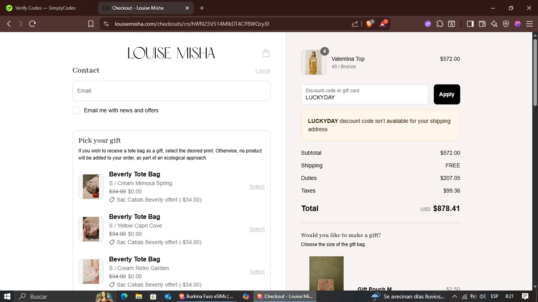Open Brave Rewards triangle icon
Image resolution: width=538 pixels, height=302 pixels.
[x=383, y=23]
